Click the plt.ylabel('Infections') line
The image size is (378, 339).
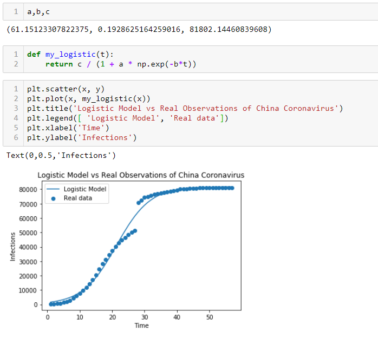click(x=82, y=138)
